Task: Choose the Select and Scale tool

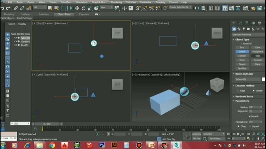Action: [90, 8]
